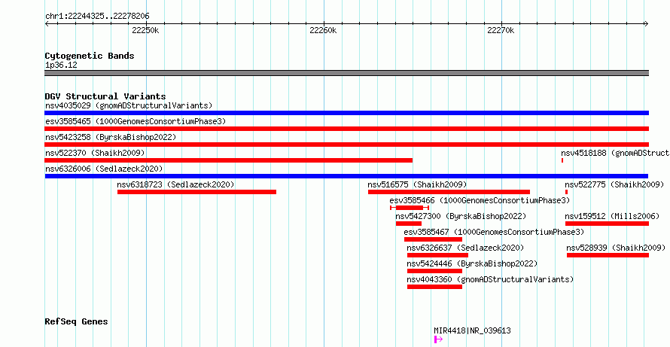Open the nsv159512 Mills2006 variant bar
670x347 pixels.
click(608, 224)
